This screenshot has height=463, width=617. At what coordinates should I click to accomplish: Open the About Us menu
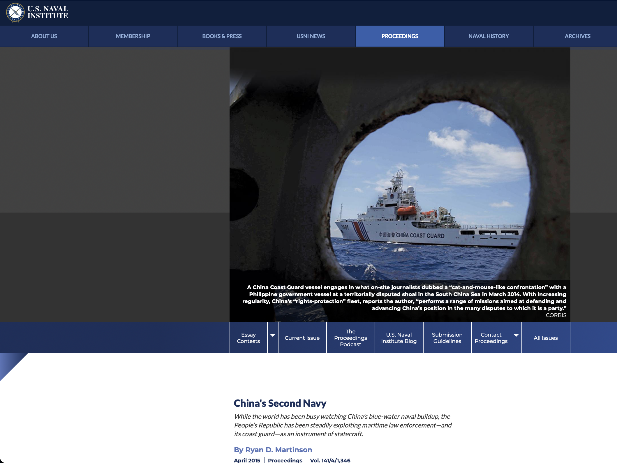pos(44,36)
